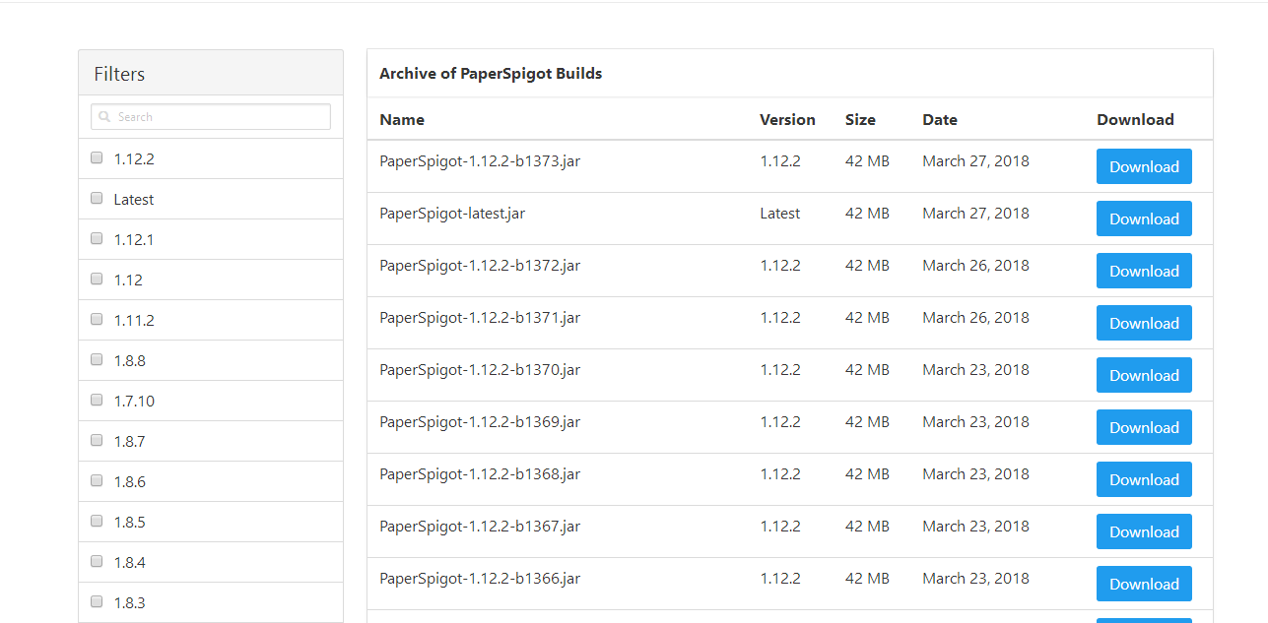Download the PaperSpigot-latest.jar file

coord(1143,218)
